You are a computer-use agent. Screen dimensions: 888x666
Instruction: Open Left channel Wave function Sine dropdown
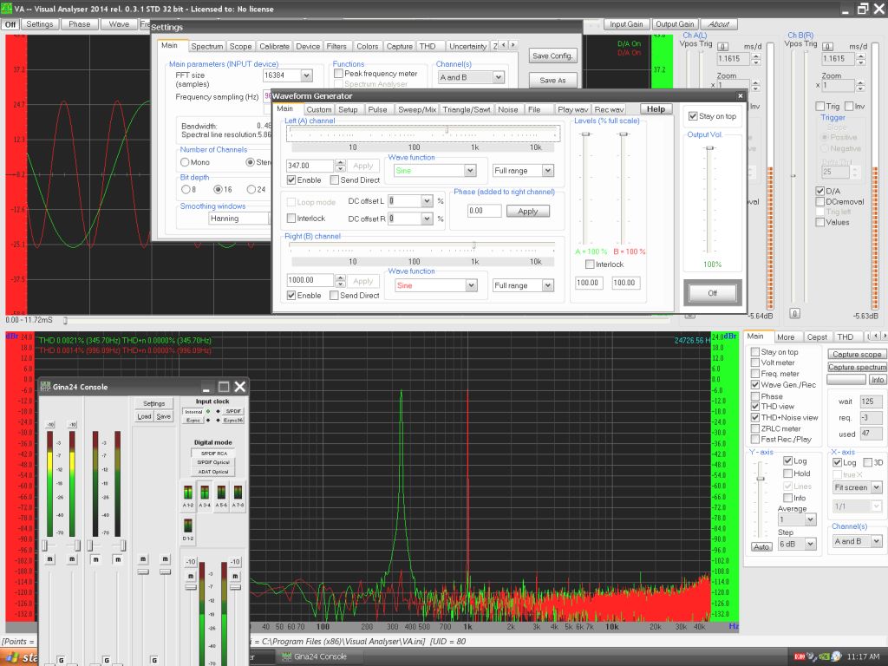[469, 171]
